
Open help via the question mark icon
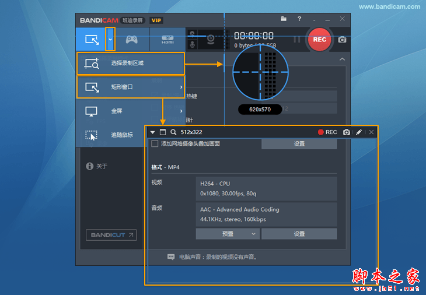coord(299,19)
